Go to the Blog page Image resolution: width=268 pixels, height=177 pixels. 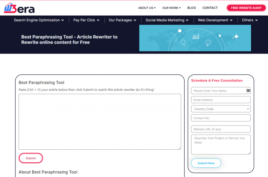pyautogui.click(x=191, y=8)
